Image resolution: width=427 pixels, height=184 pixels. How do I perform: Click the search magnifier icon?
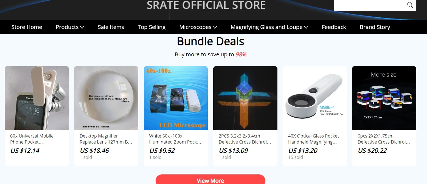(410, 5)
